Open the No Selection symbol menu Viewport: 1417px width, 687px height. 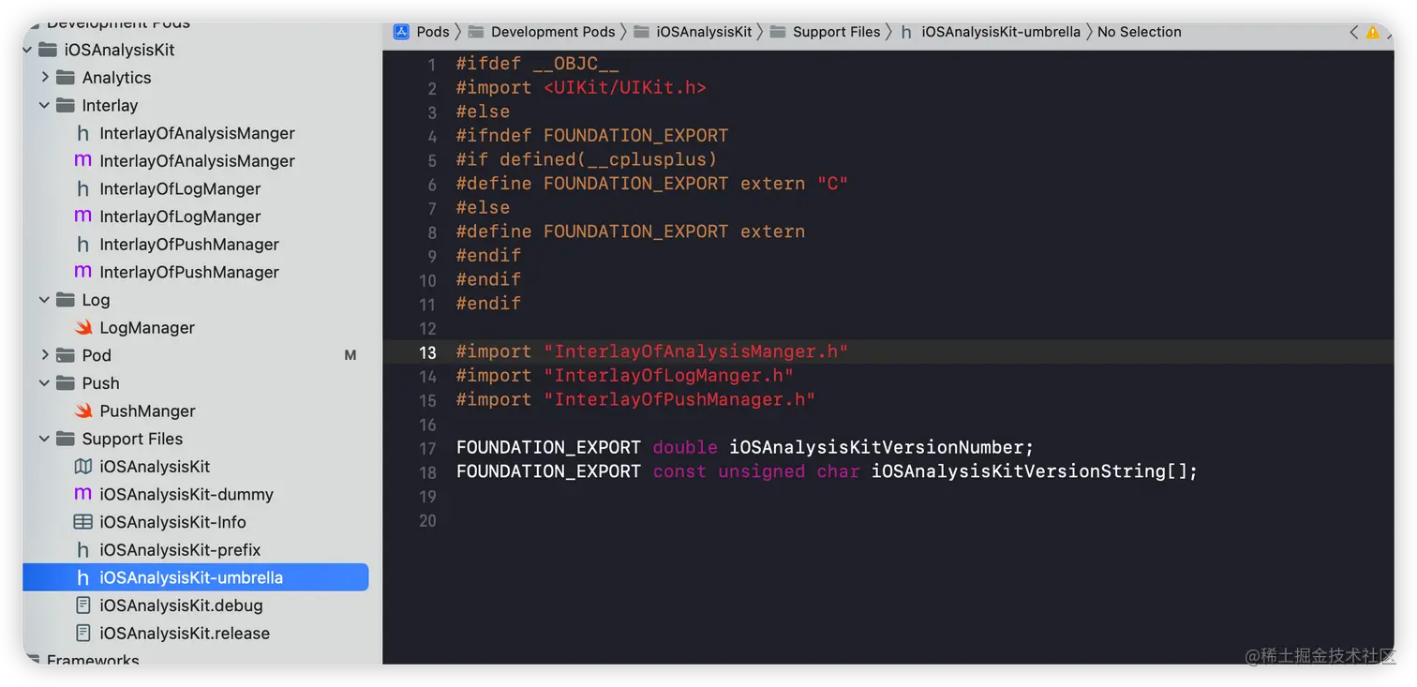pos(1140,32)
